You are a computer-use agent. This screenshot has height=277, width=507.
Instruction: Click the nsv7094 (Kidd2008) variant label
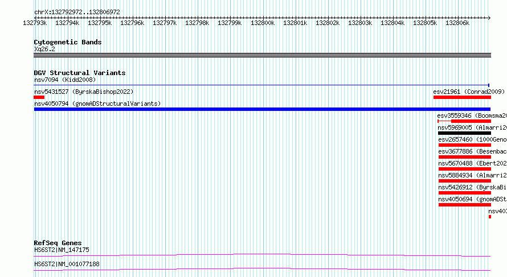coord(65,80)
